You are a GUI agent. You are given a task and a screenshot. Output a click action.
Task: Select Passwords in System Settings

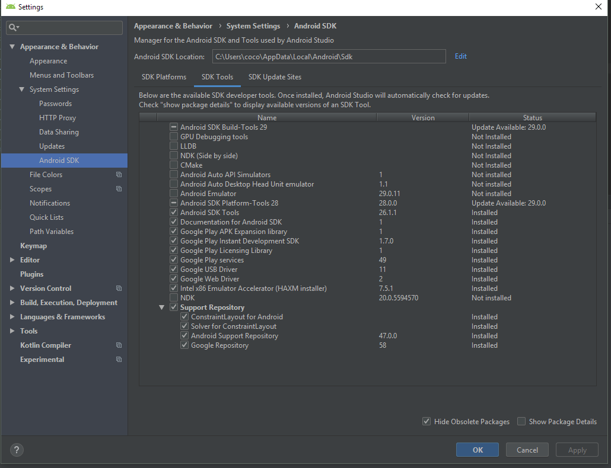pos(55,104)
